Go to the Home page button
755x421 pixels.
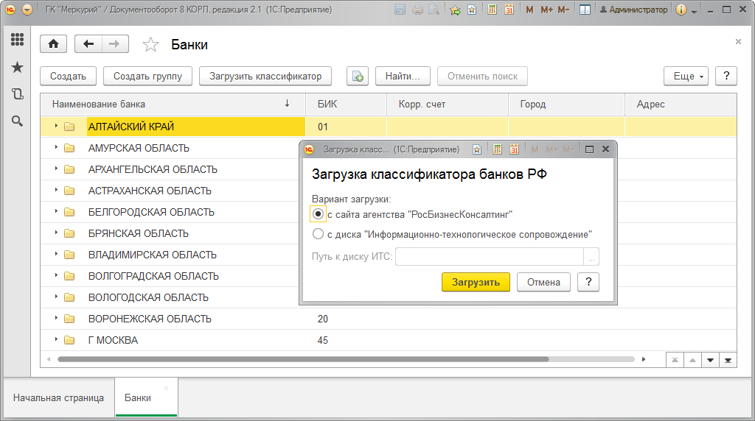pos(53,44)
